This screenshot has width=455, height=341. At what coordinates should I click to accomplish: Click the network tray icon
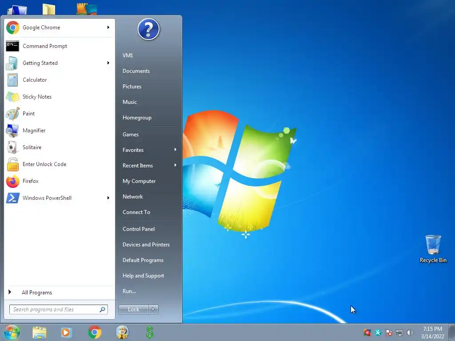(399, 333)
